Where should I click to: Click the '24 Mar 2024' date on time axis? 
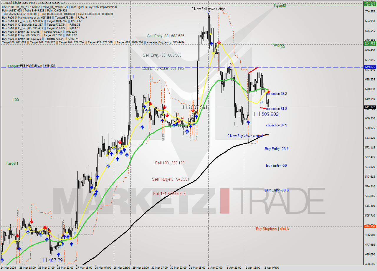coord(9,268)
